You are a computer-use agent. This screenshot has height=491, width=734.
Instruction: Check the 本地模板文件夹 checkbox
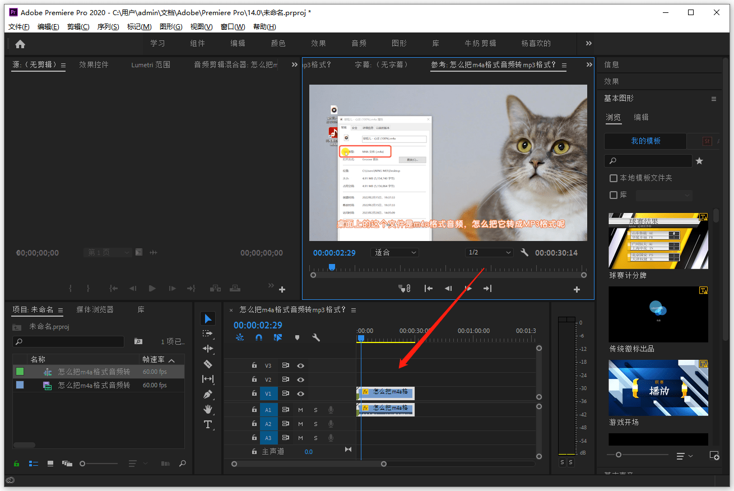point(614,178)
